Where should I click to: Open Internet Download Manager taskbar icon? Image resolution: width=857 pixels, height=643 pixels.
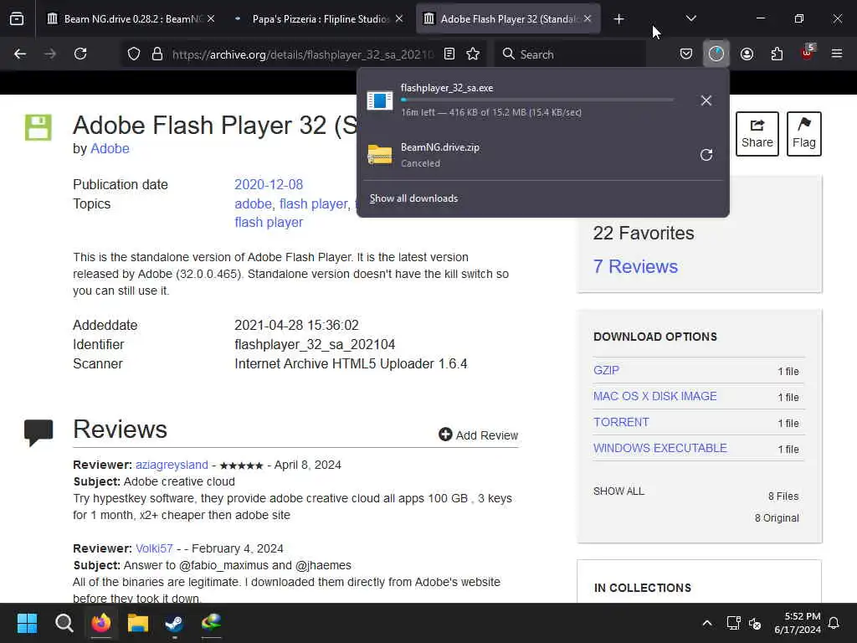click(212, 623)
